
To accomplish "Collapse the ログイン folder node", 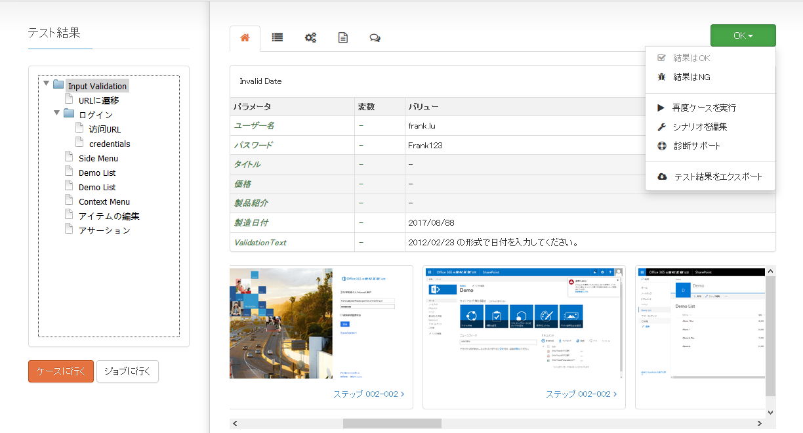I will (57, 113).
